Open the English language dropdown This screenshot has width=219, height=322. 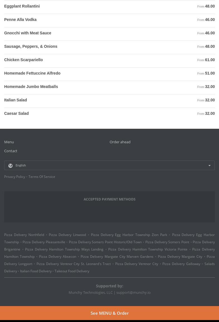[x=109, y=165]
